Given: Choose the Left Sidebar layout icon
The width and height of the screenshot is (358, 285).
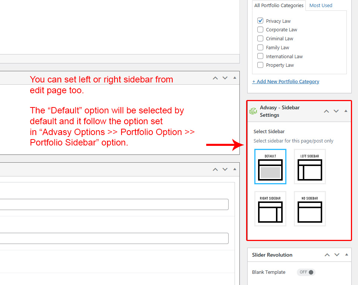Looking at the screenshot, I should [x=310, y=166].
